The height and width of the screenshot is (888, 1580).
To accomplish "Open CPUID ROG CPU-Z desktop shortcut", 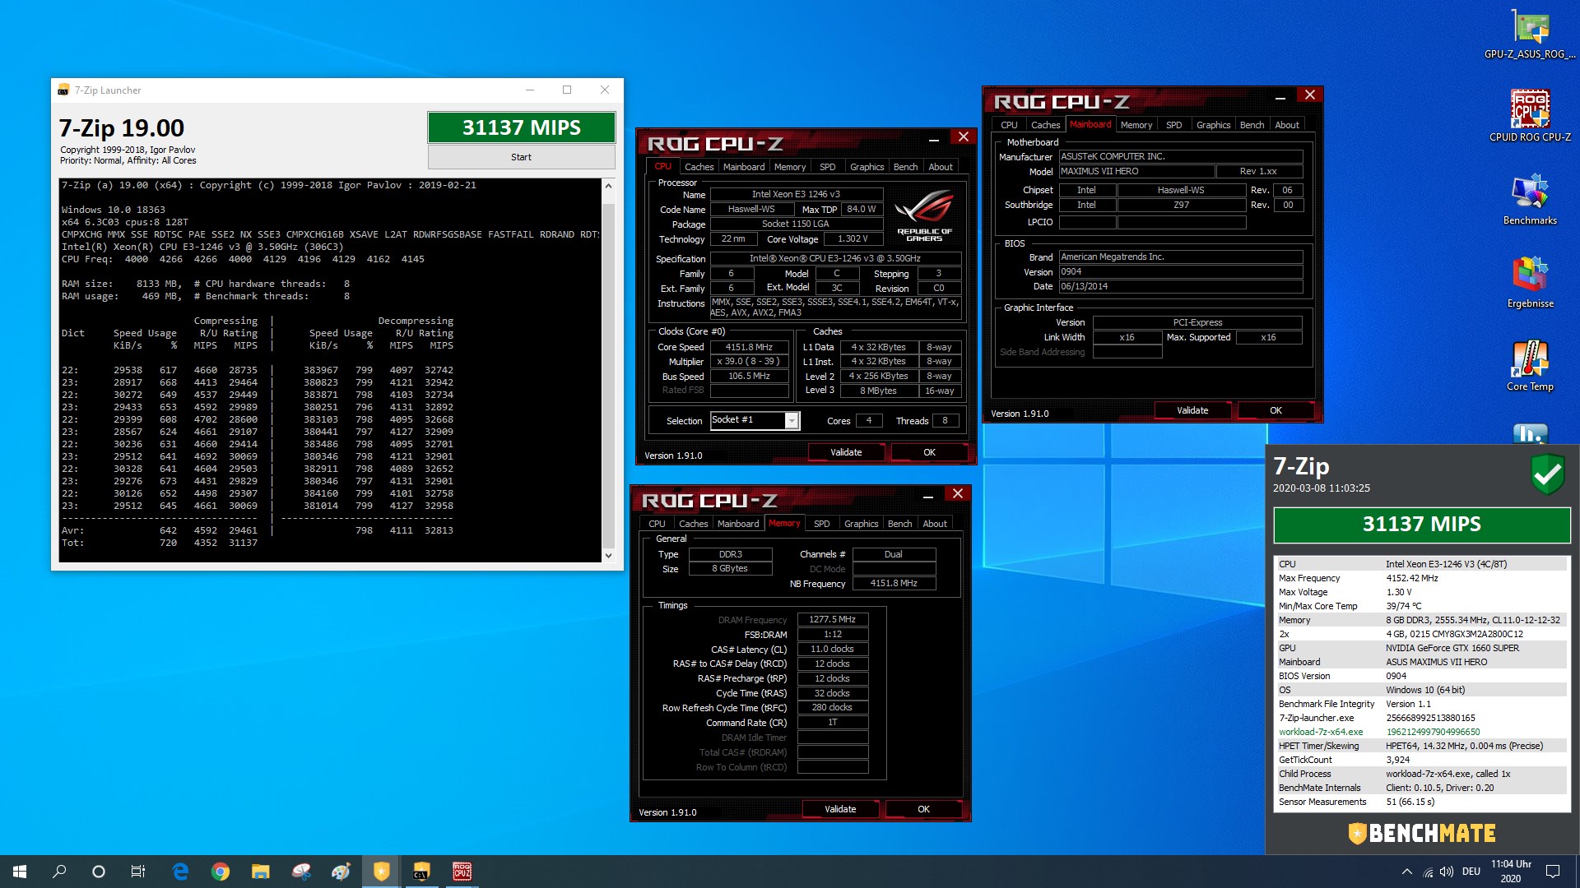I will (x=1530, y=115).
